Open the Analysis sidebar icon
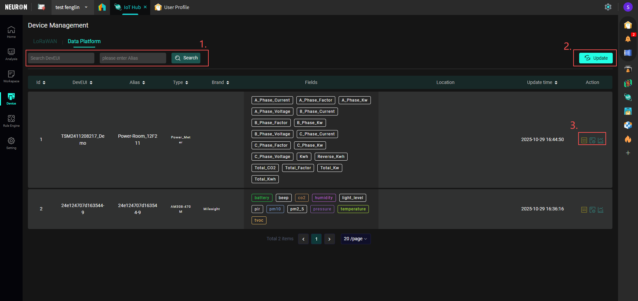 [11, 54]
